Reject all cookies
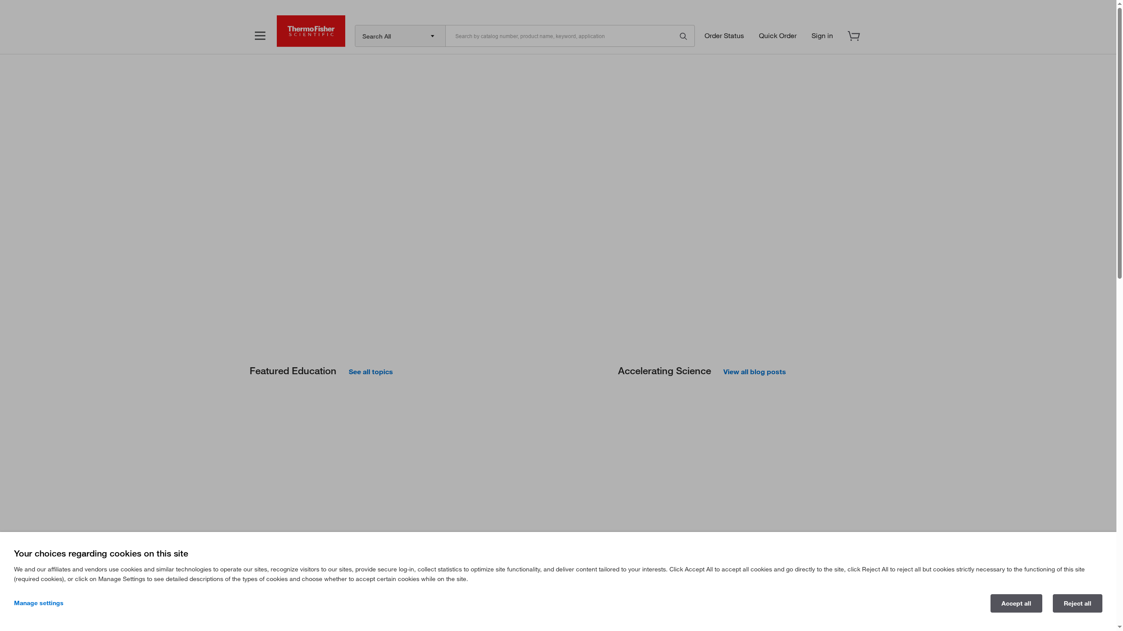 point(1077,603)
